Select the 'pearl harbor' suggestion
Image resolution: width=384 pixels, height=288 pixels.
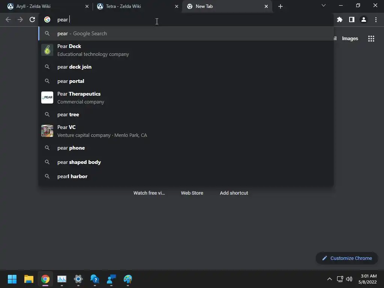(186, 176)
